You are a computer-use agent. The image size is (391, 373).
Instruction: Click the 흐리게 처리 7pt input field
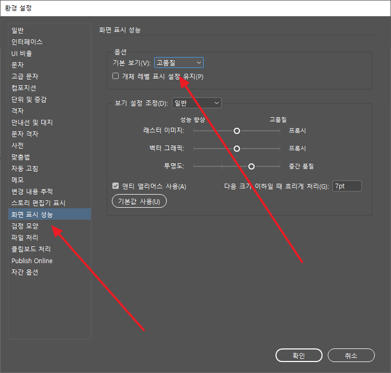(347, 186)
